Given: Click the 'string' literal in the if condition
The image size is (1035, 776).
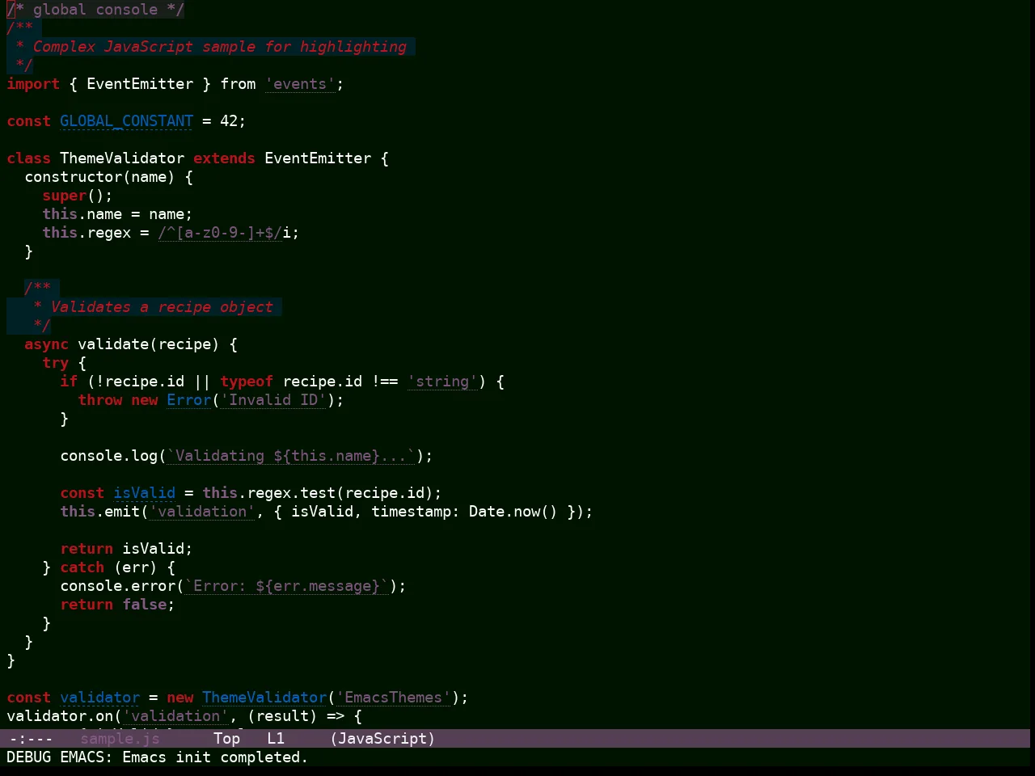Looking at the screenshot, I should pyautogui.click(x=442, y=382).
